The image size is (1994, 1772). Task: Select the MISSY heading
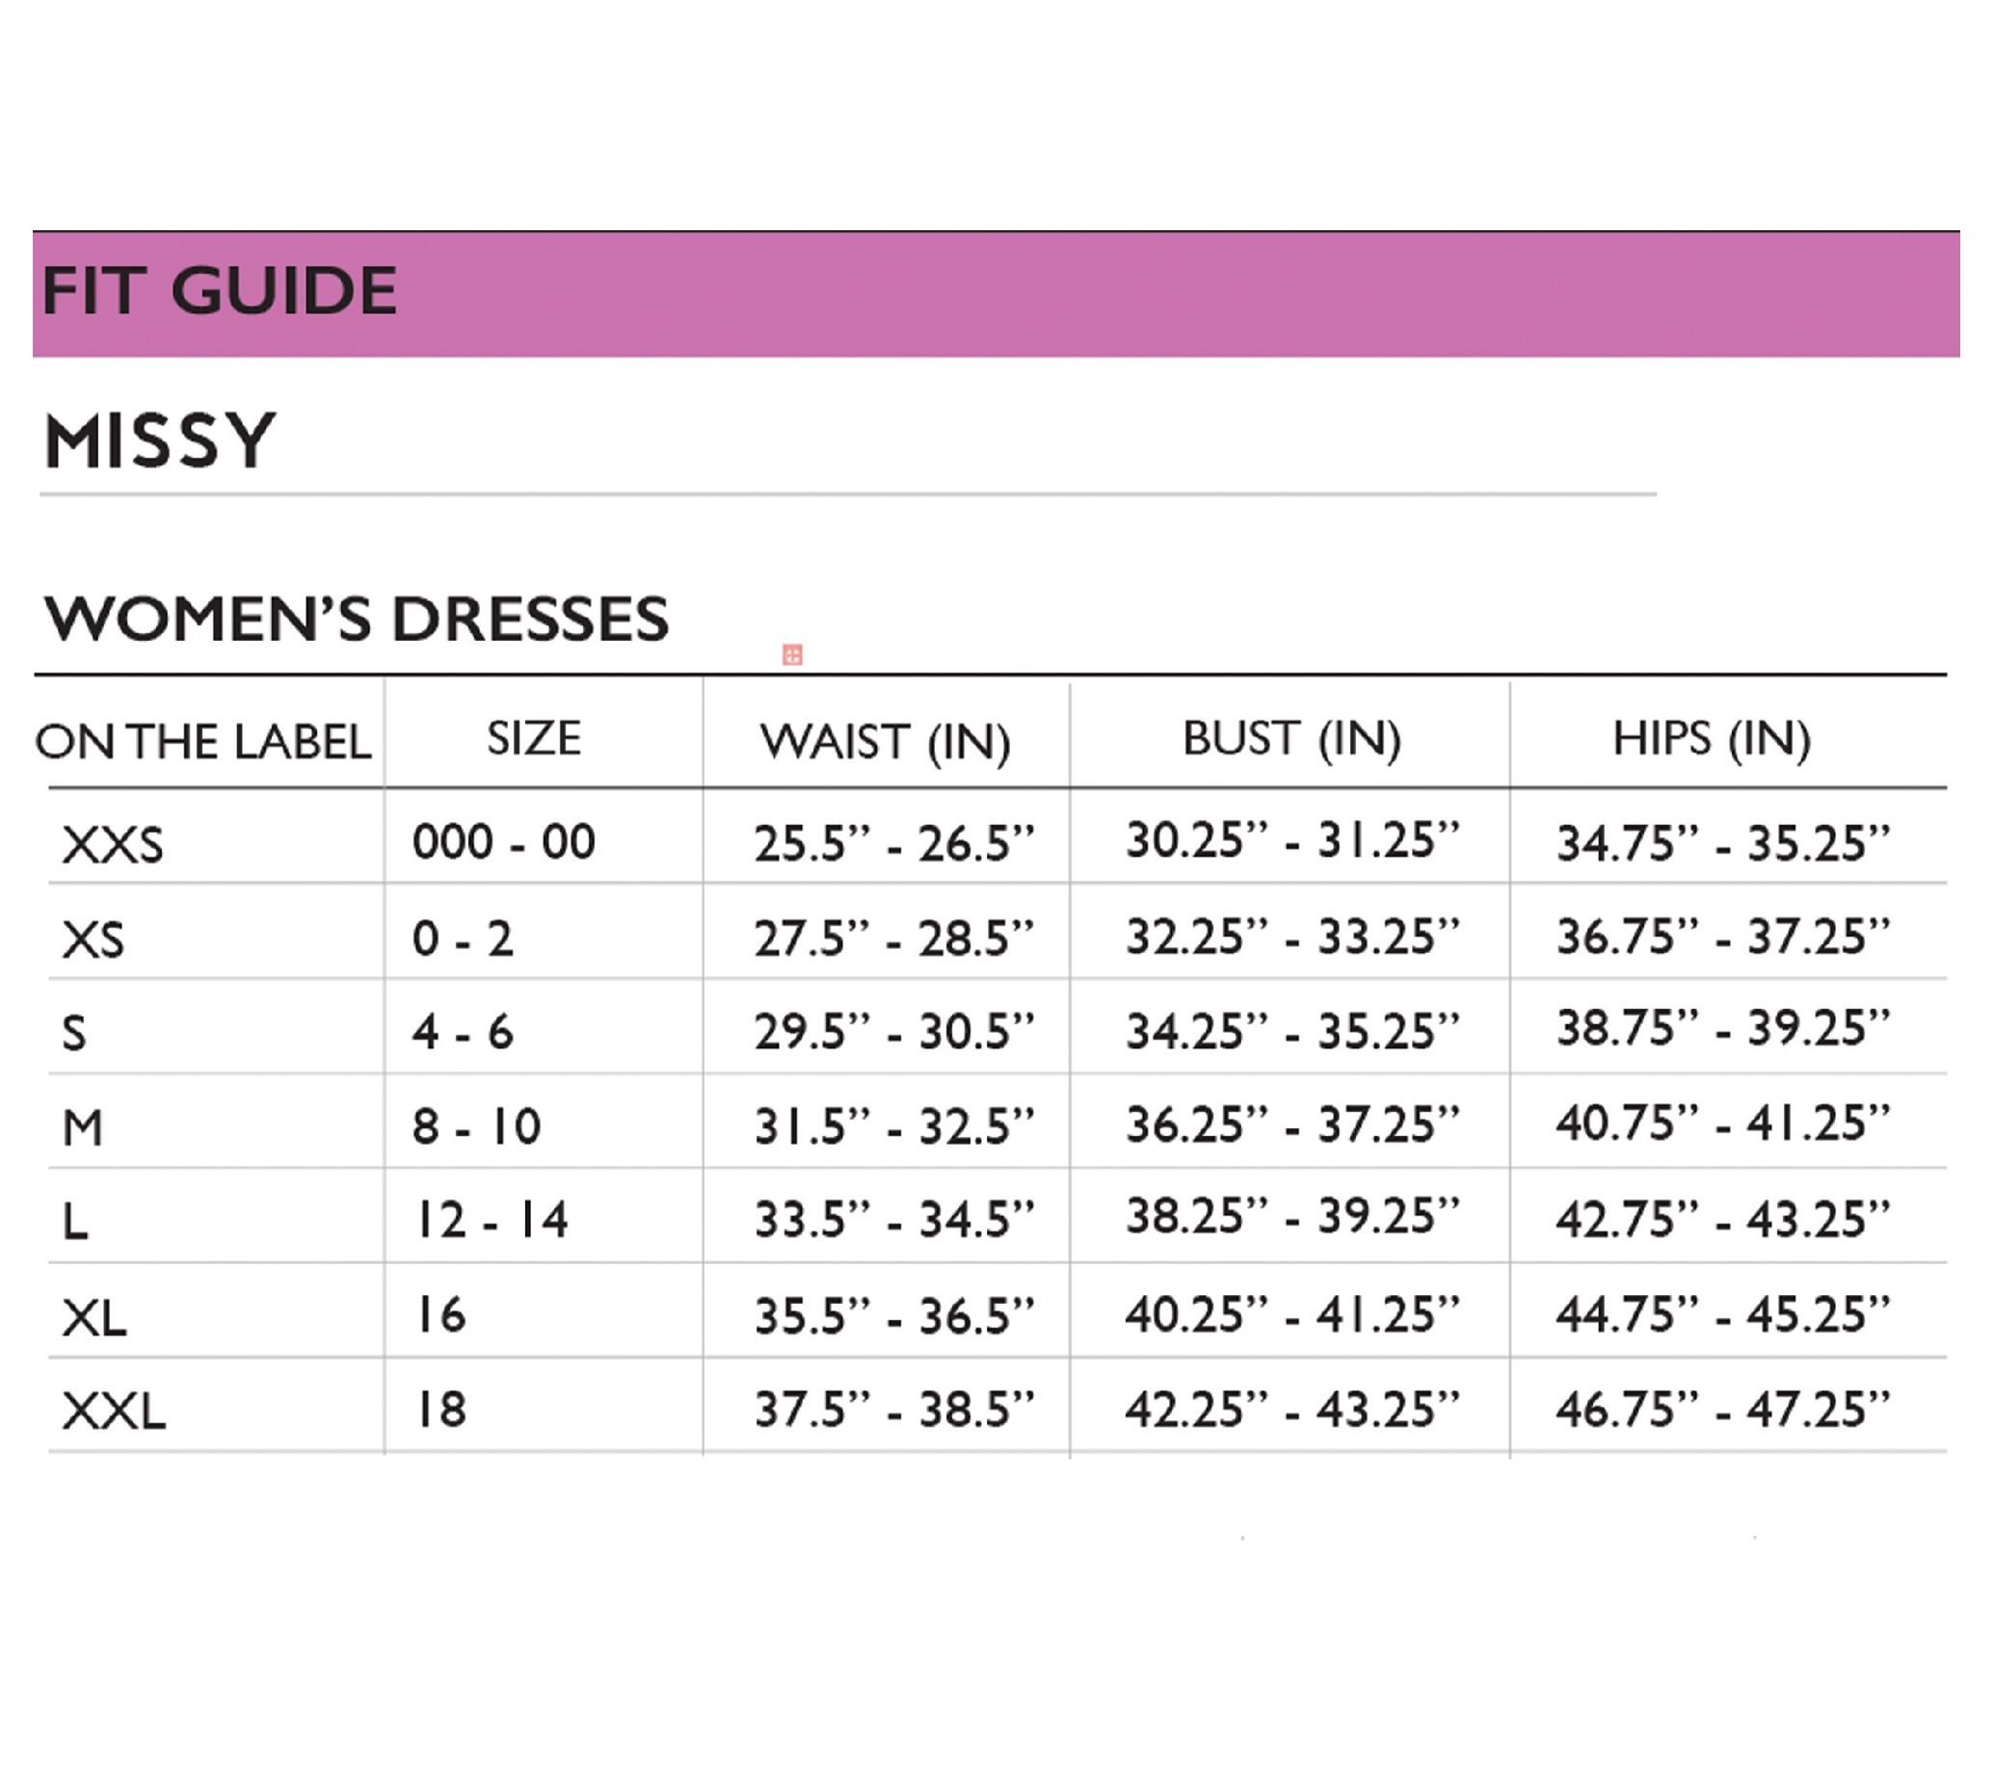click(159, 440)
